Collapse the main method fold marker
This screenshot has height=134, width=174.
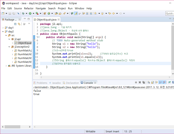click(39, 37)
